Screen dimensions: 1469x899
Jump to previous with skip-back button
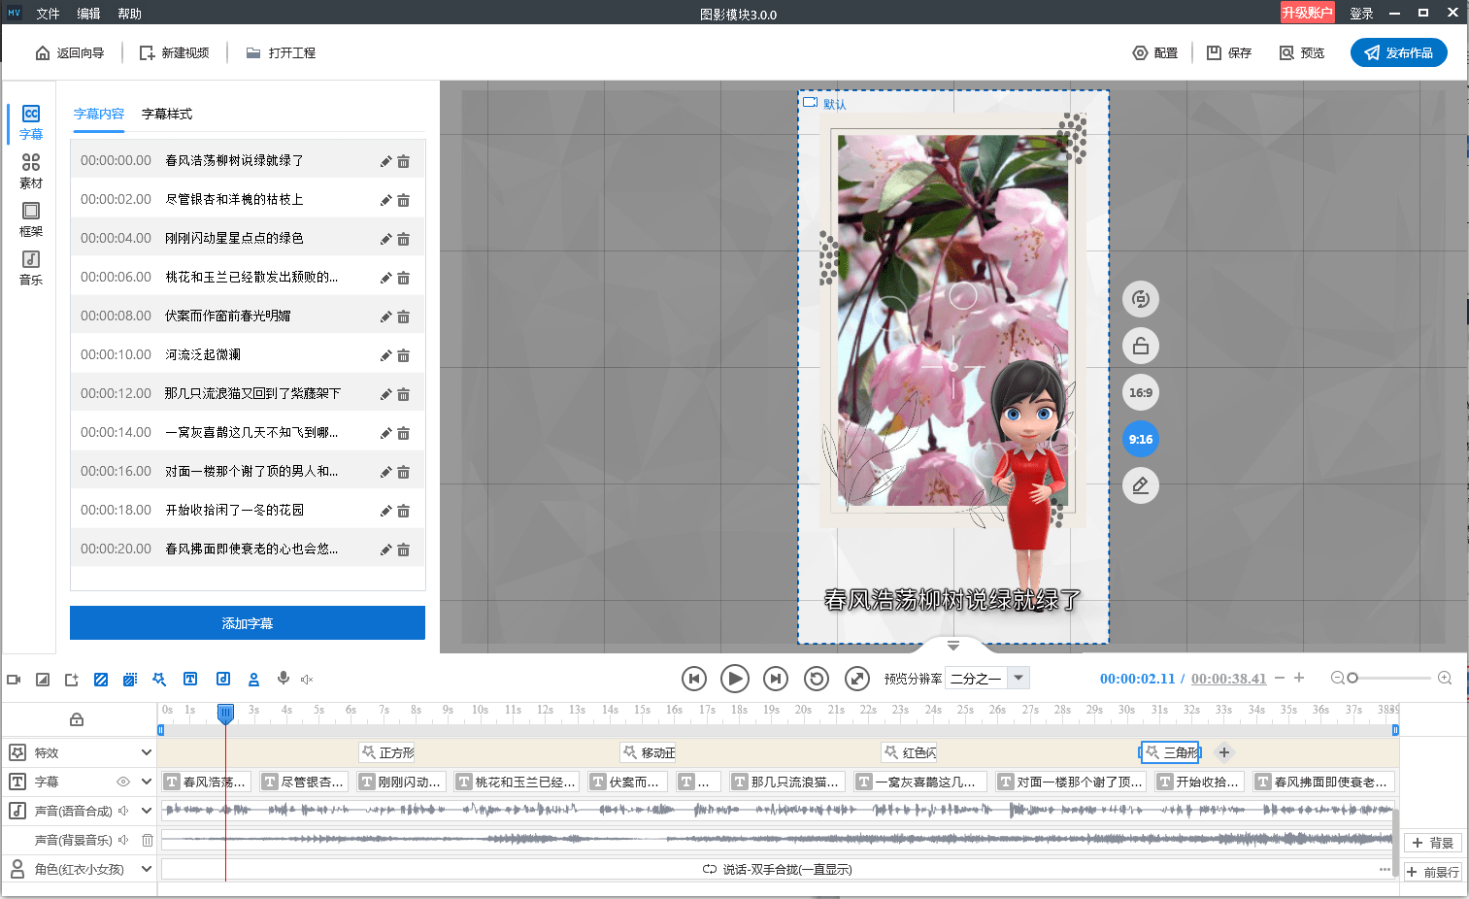(694, 679)
